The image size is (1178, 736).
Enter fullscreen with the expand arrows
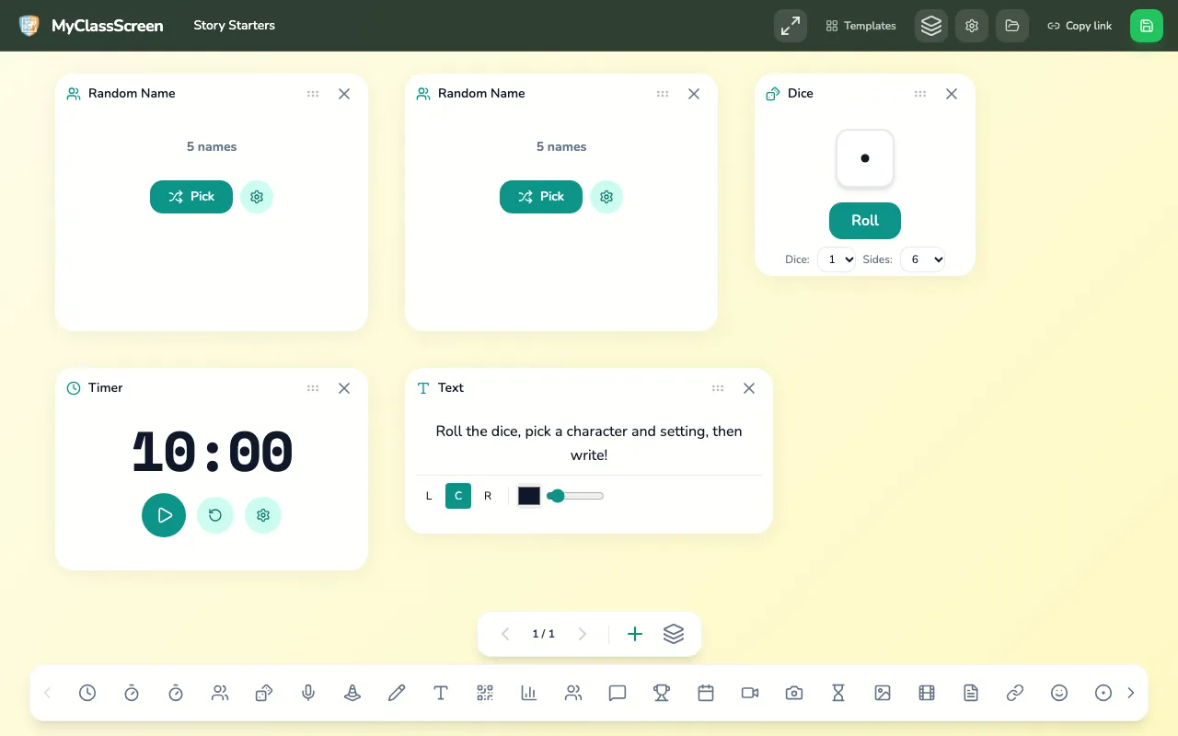click(791, 26)
